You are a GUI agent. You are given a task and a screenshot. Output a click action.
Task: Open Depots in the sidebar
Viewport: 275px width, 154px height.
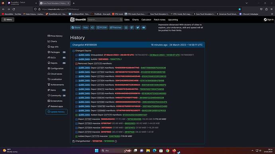(57, 63)
